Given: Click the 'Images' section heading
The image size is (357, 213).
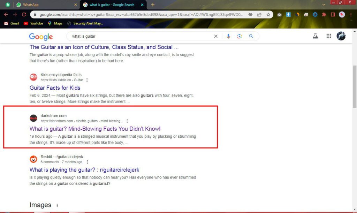Looking at the screenshot, I should [40, 205].
